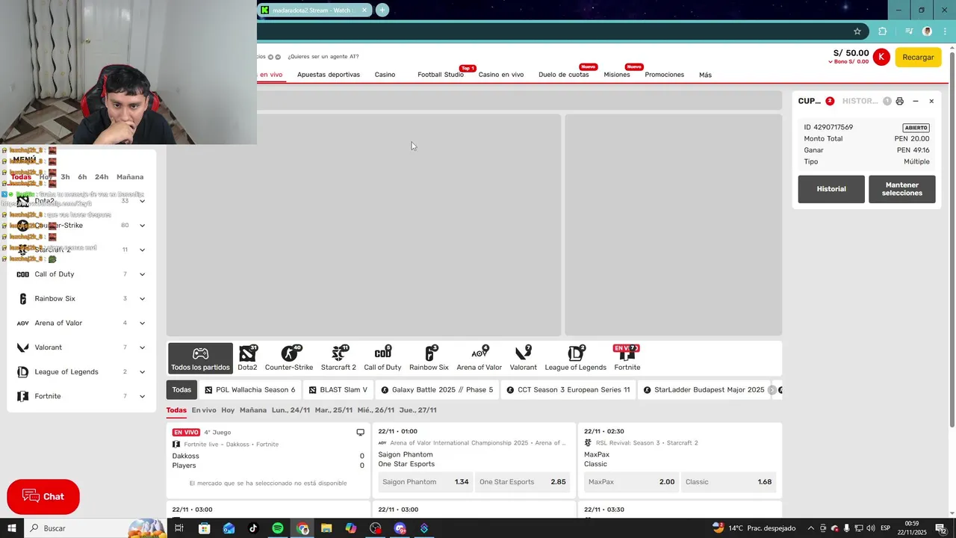Select the League of Legends game icon filter
This screenshot has width=956, height=538.
click(x=575, y=358)
